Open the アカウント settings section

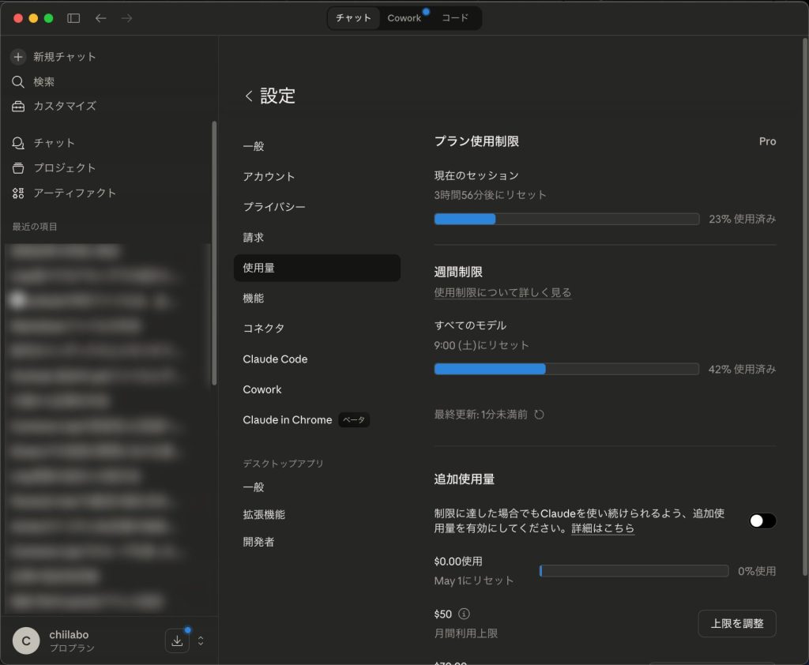[x=317, y=176]
